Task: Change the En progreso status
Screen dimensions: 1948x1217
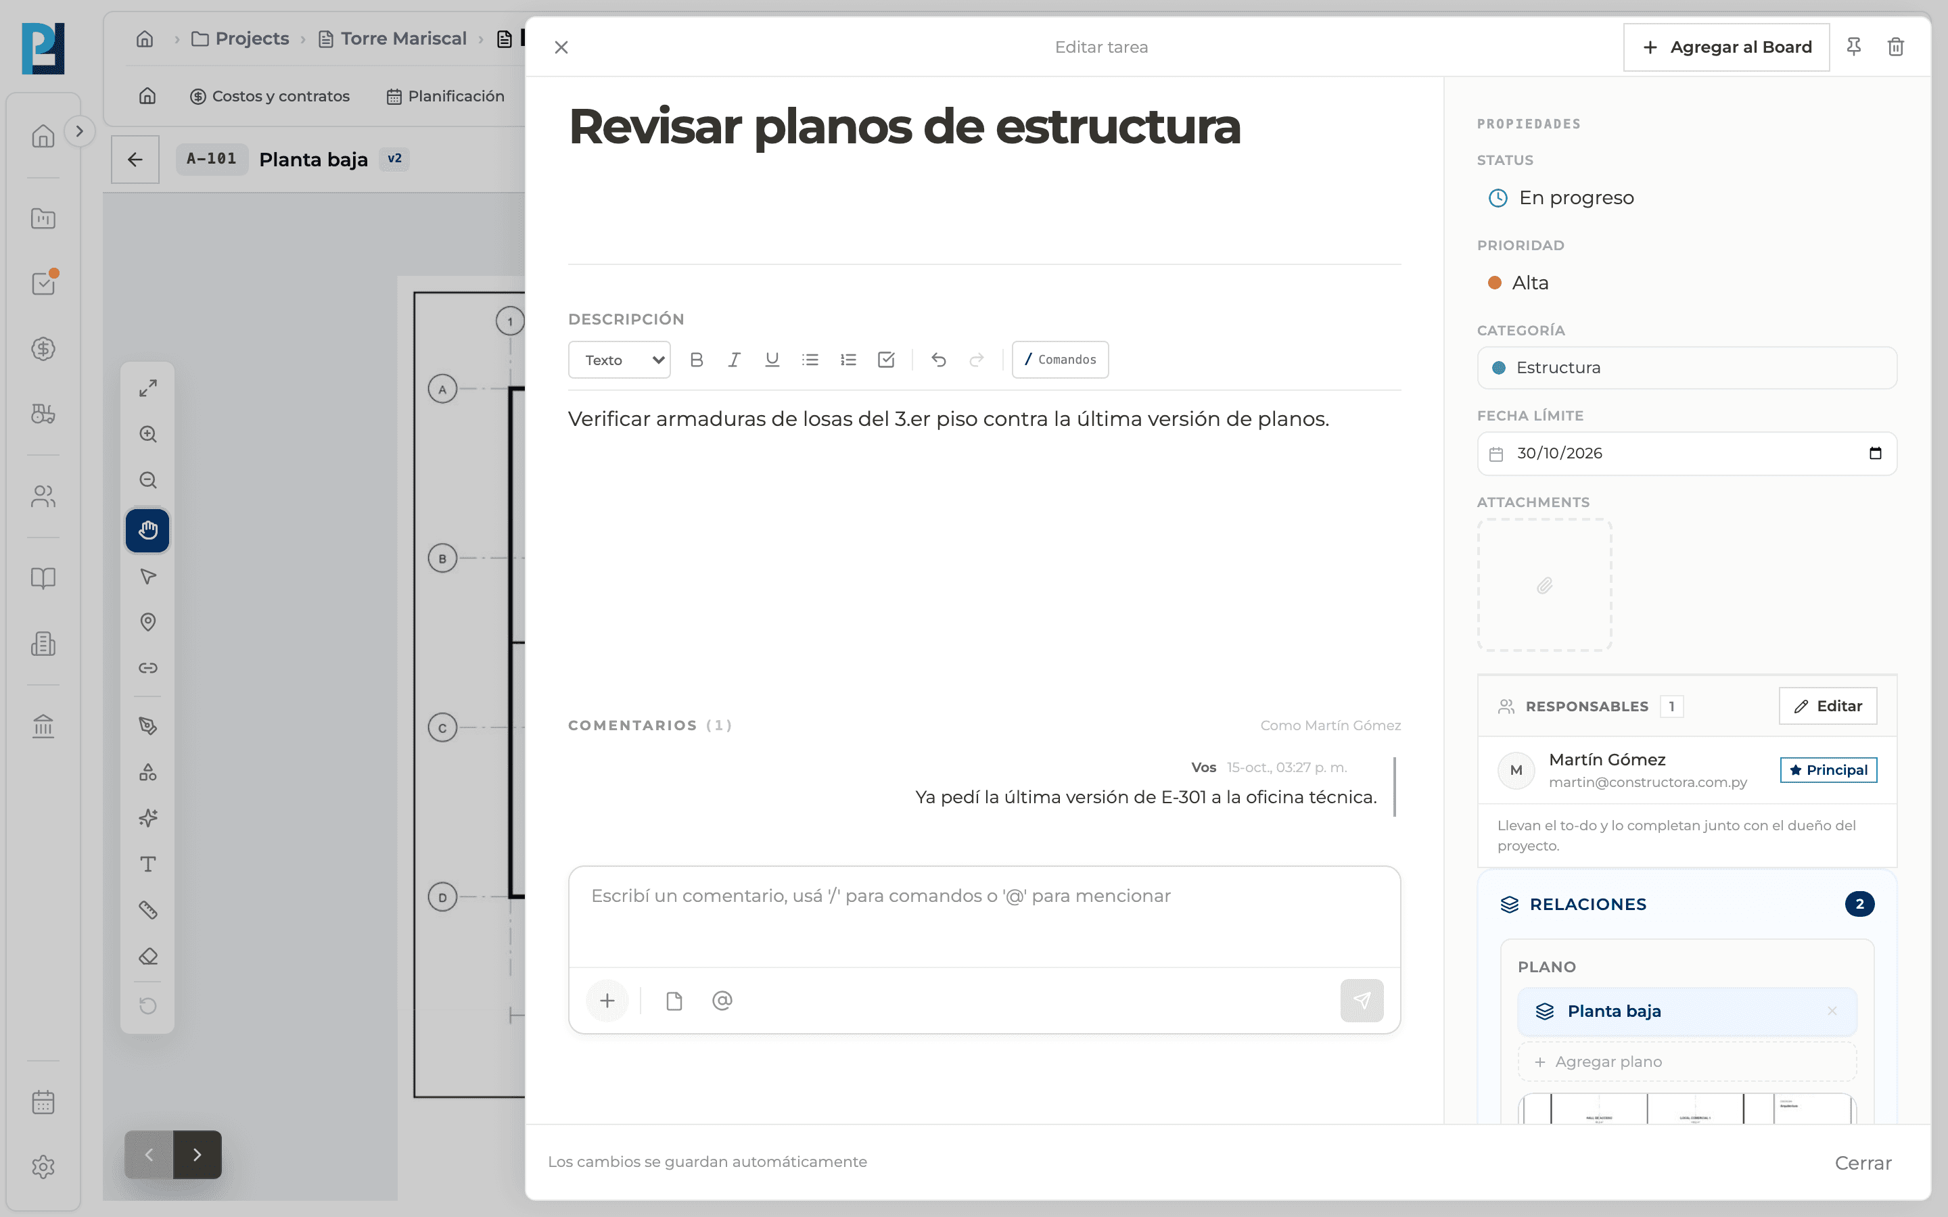Action: click(x=1561, y=198)
